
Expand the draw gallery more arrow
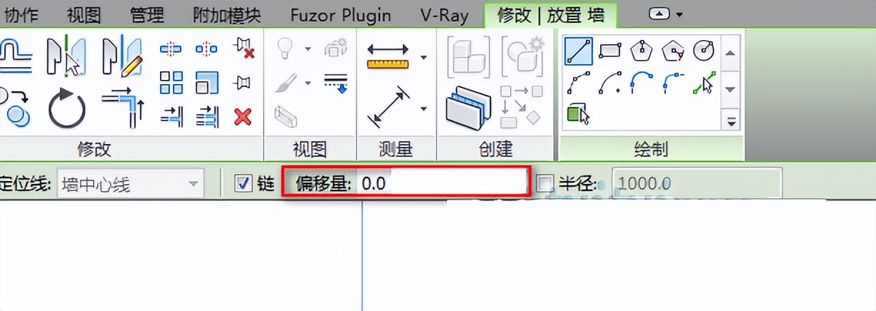731,121
